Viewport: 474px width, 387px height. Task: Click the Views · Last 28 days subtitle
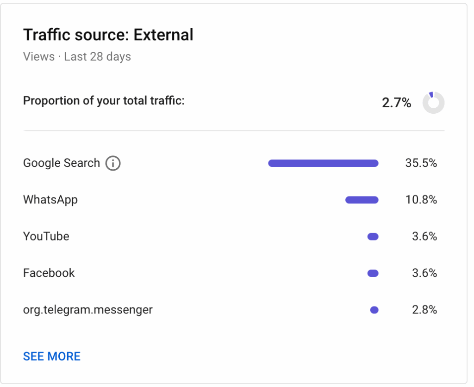click(x=77, y=57)
